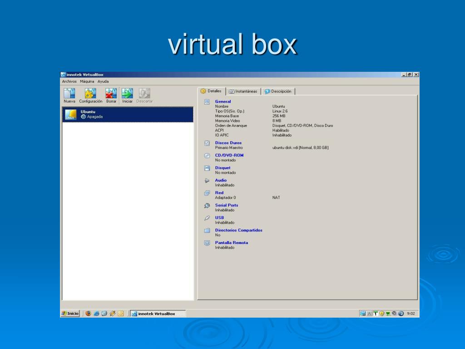This screenshot has height=349, width=465.
Task: Click the "8 MB" video memory value
Action: (x=277, y=121)
